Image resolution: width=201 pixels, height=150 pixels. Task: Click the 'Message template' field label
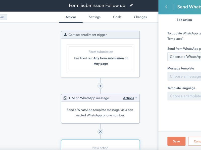click(181, 68)
